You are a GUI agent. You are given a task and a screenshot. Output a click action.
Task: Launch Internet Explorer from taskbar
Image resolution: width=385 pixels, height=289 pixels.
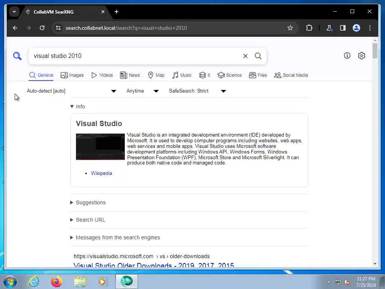pyautogui.click(x=33, y=281)
